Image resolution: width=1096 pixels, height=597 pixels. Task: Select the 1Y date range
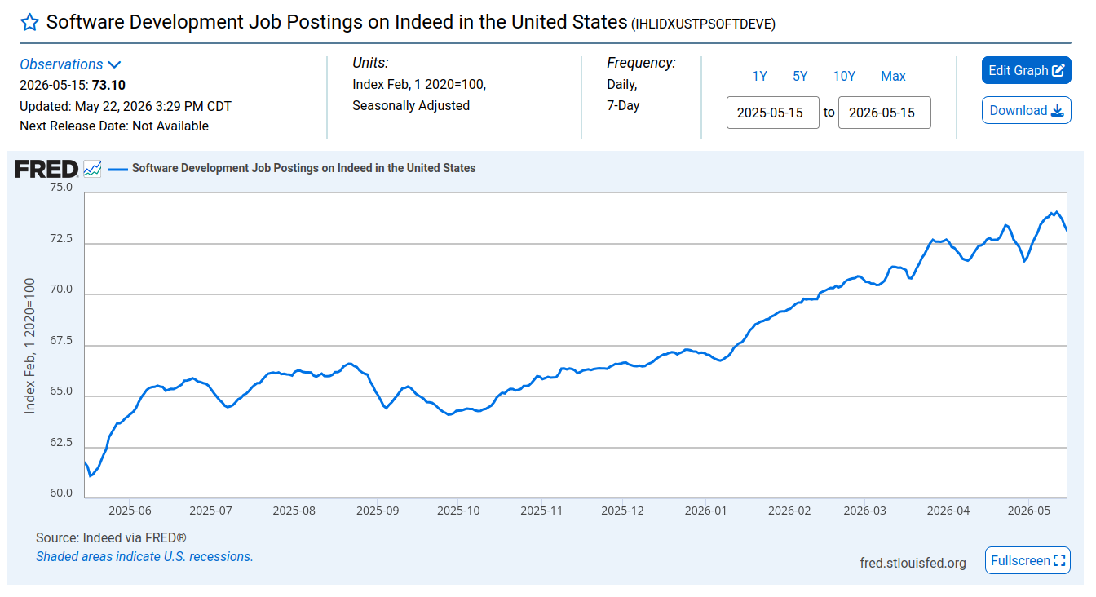tap(760, 76)
